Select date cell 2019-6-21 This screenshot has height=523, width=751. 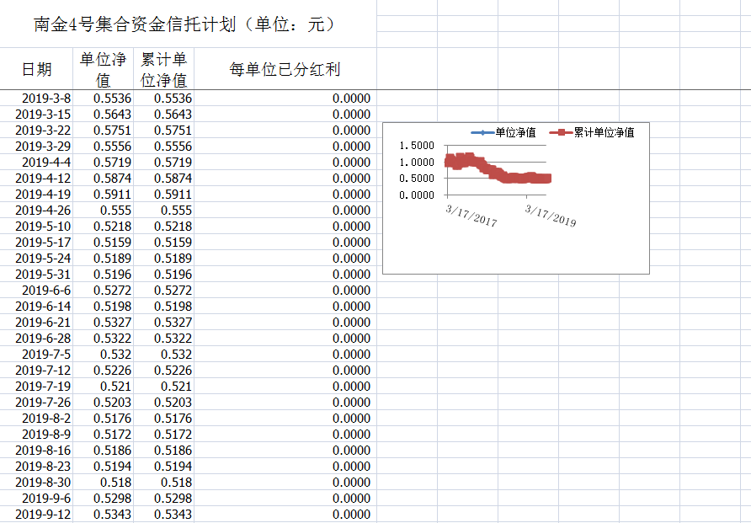[x=36, y=323]
